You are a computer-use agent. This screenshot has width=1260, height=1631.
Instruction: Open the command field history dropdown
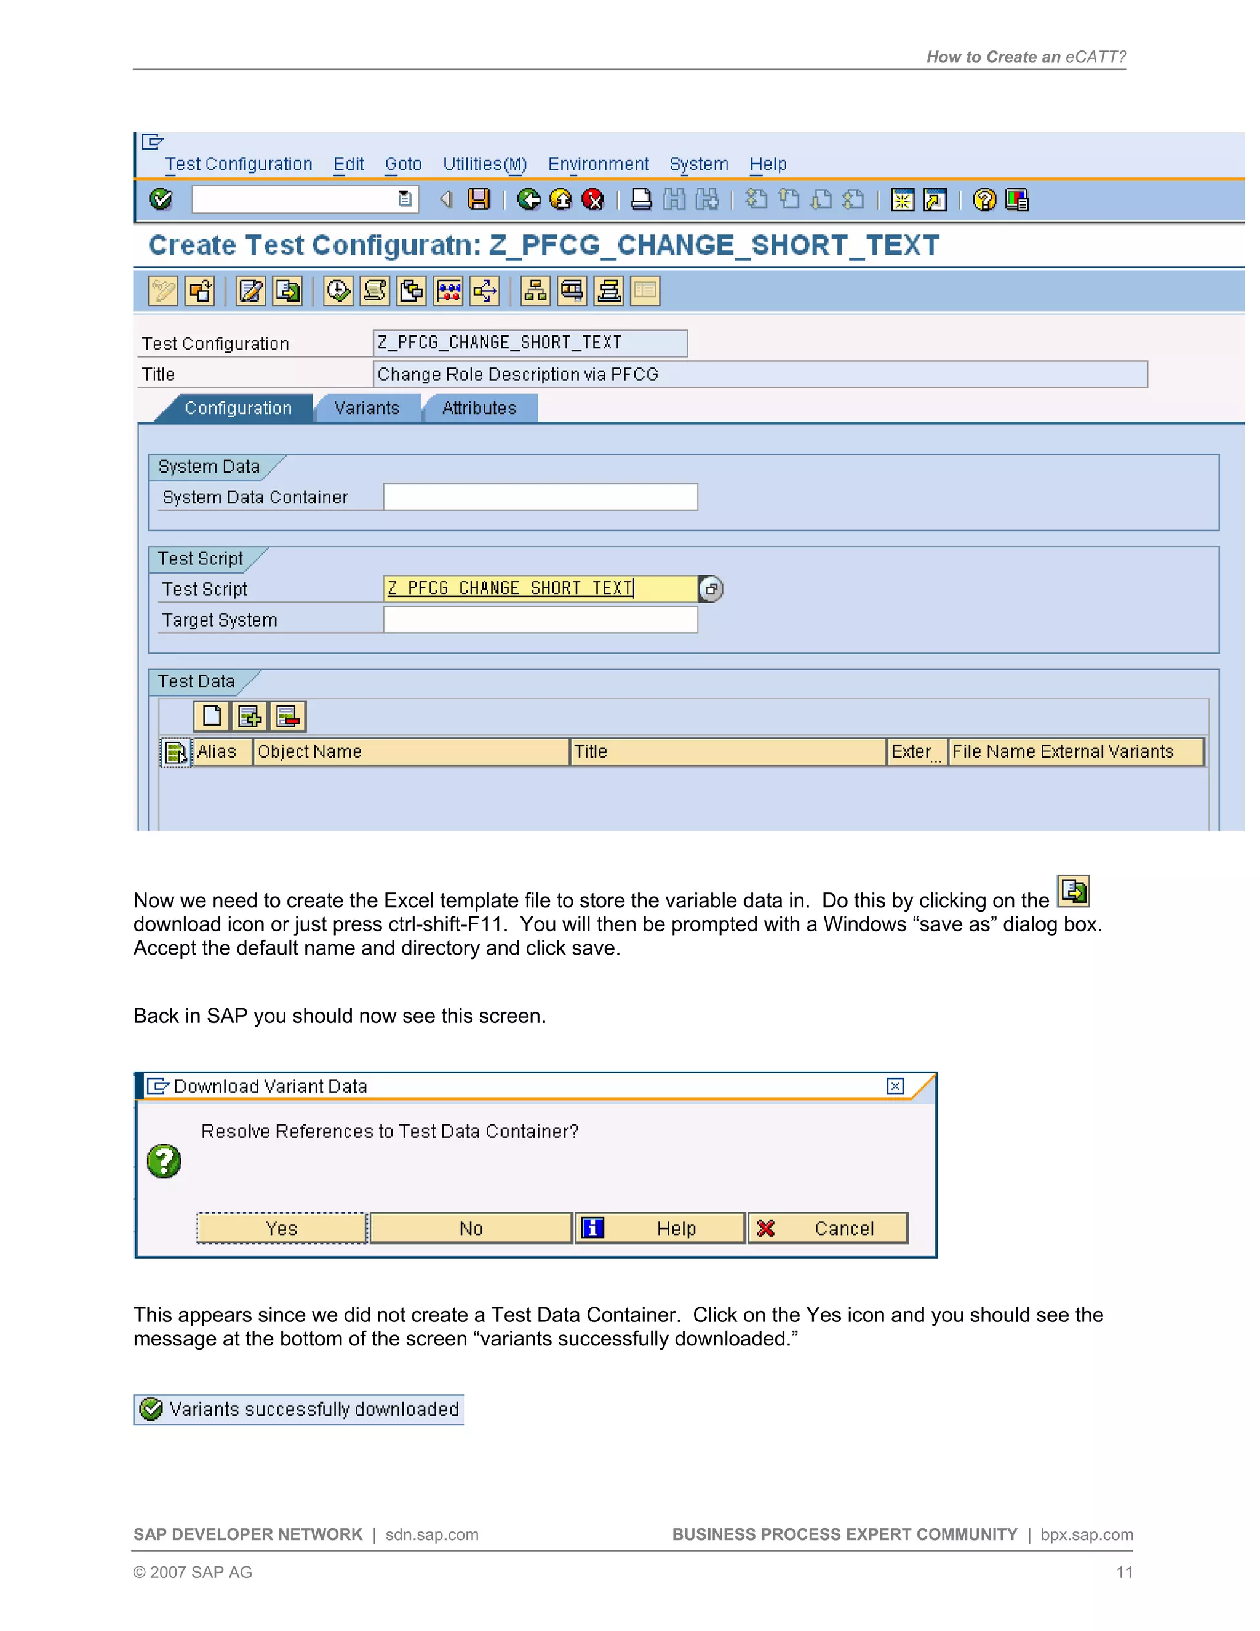click(405, 199)
